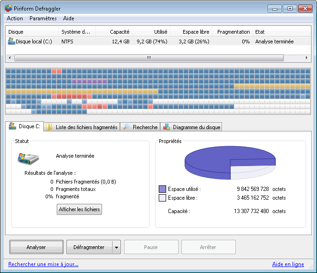The image size is (317, 273).
Task: Open the Action menu
Action: 15,18
